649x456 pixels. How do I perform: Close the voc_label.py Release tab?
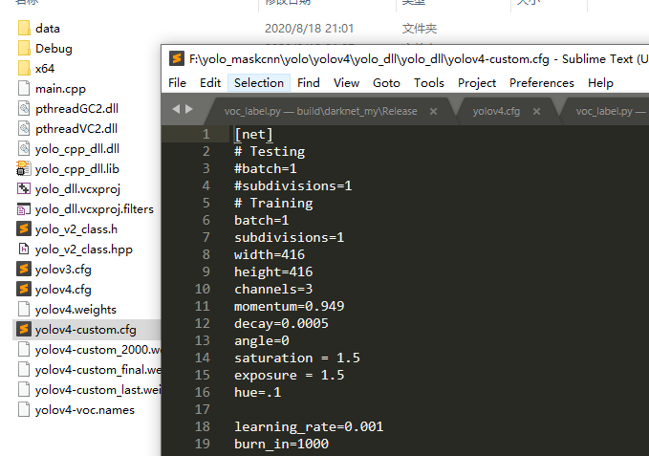coord(433,111)
